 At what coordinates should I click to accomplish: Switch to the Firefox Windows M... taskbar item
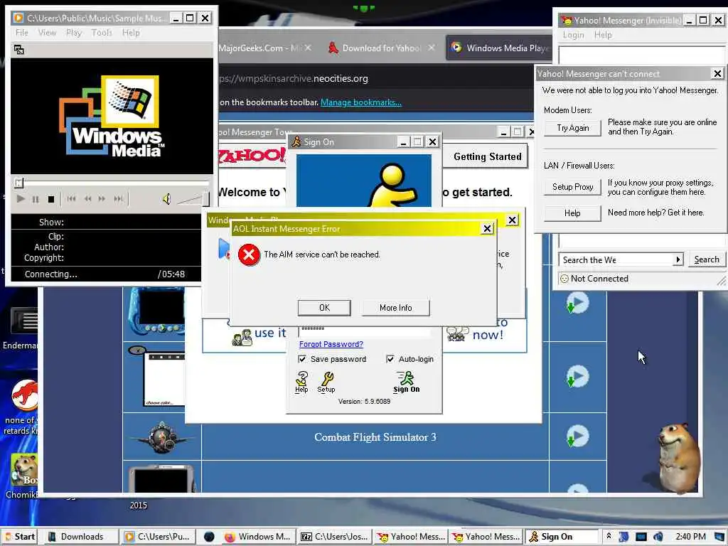(x=258, y=537)
